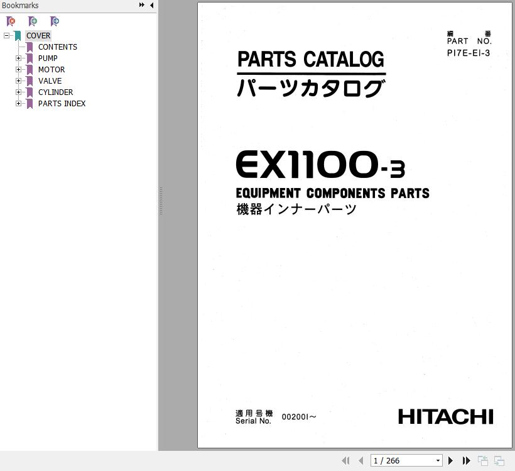Open the PARTS INDEX bookmark
This screenshot has width=515, height=471.
[x=62, y=103]
